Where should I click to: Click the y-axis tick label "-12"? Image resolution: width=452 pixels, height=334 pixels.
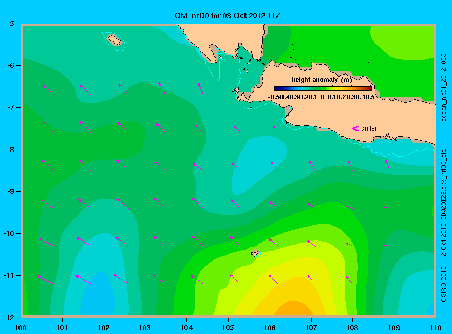pyautogui.click(x=9, y=317)
